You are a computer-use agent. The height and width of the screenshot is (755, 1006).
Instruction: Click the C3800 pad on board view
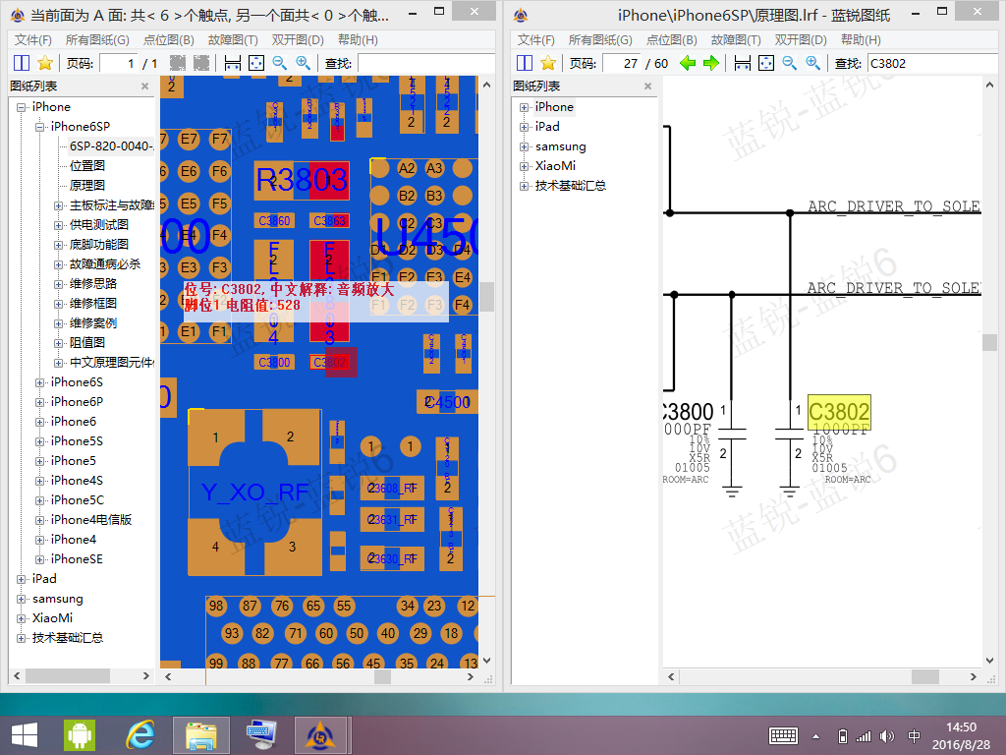pyautogui.click(x=274, y=362)
